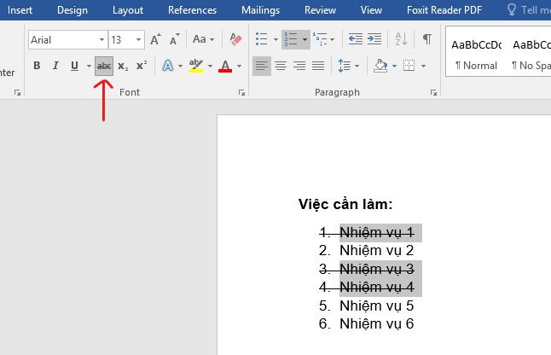Toggle Superscript formatting
This screenshot has height=355, width=551.
[142, 66]
